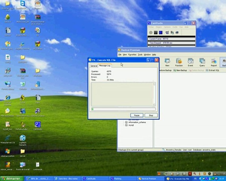Open Navicat Backup section
This screenshot has width=226, height=181.
223,62
